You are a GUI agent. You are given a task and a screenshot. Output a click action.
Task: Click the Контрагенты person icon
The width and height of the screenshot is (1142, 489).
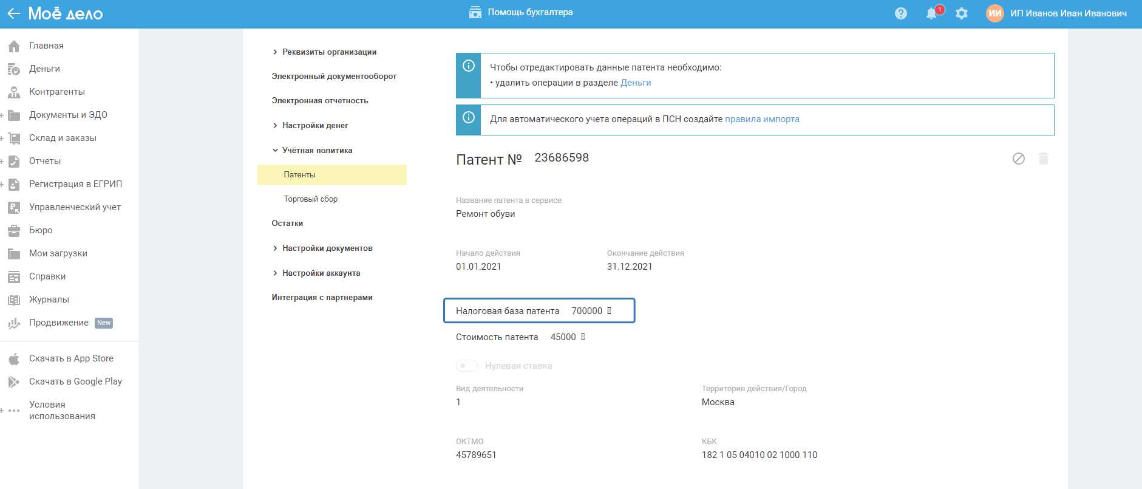click(14, 92)
